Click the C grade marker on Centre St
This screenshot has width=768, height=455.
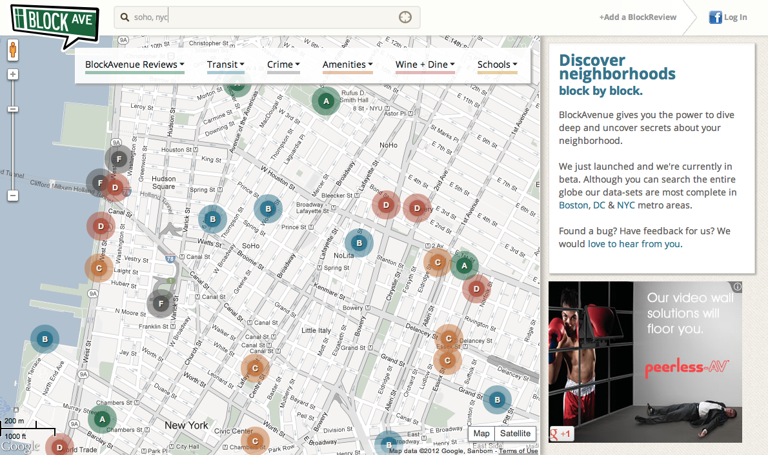[x=255, y=369]
